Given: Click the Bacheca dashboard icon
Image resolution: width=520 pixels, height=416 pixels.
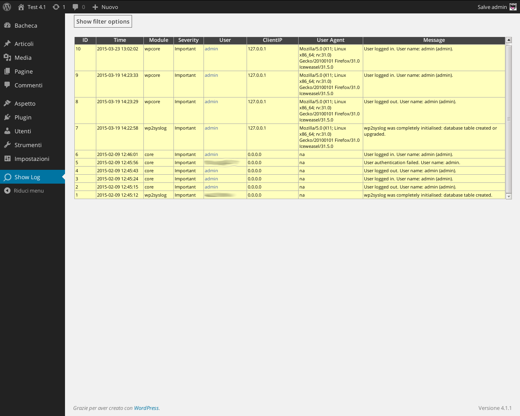Looking at the screenshot, I should (7, 25).
